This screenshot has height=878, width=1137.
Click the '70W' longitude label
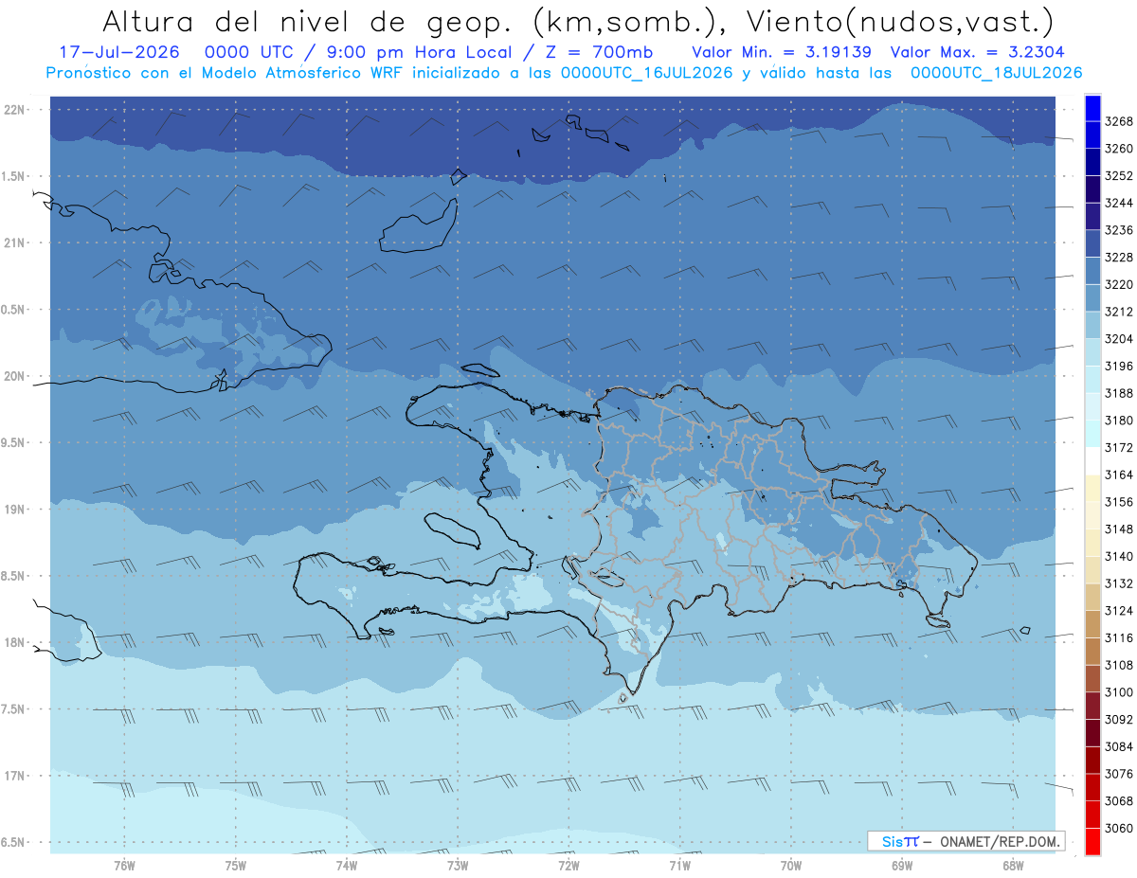791,866
